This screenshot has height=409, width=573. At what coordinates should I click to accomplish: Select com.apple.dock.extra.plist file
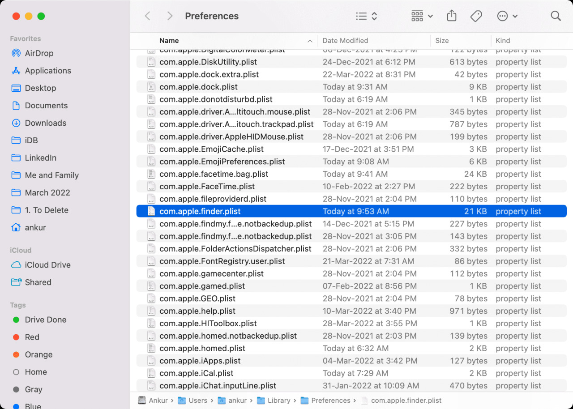(351, 75)
